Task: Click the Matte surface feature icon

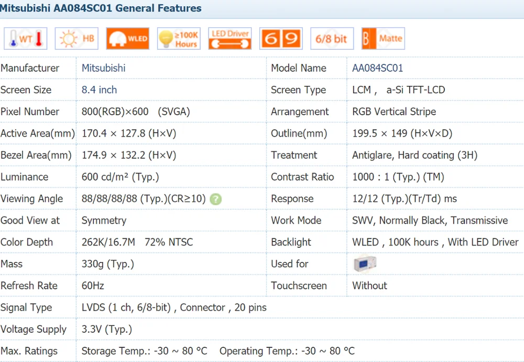Action: click(384, 38)
